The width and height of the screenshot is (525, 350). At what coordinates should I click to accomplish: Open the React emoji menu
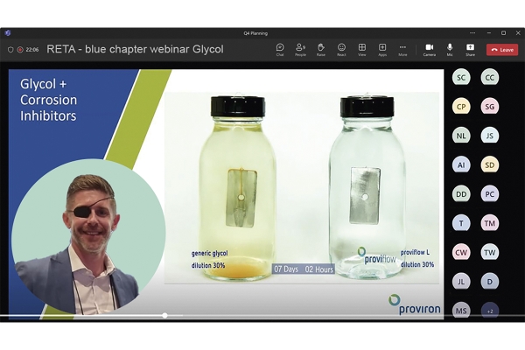click(x=341, y=50)
